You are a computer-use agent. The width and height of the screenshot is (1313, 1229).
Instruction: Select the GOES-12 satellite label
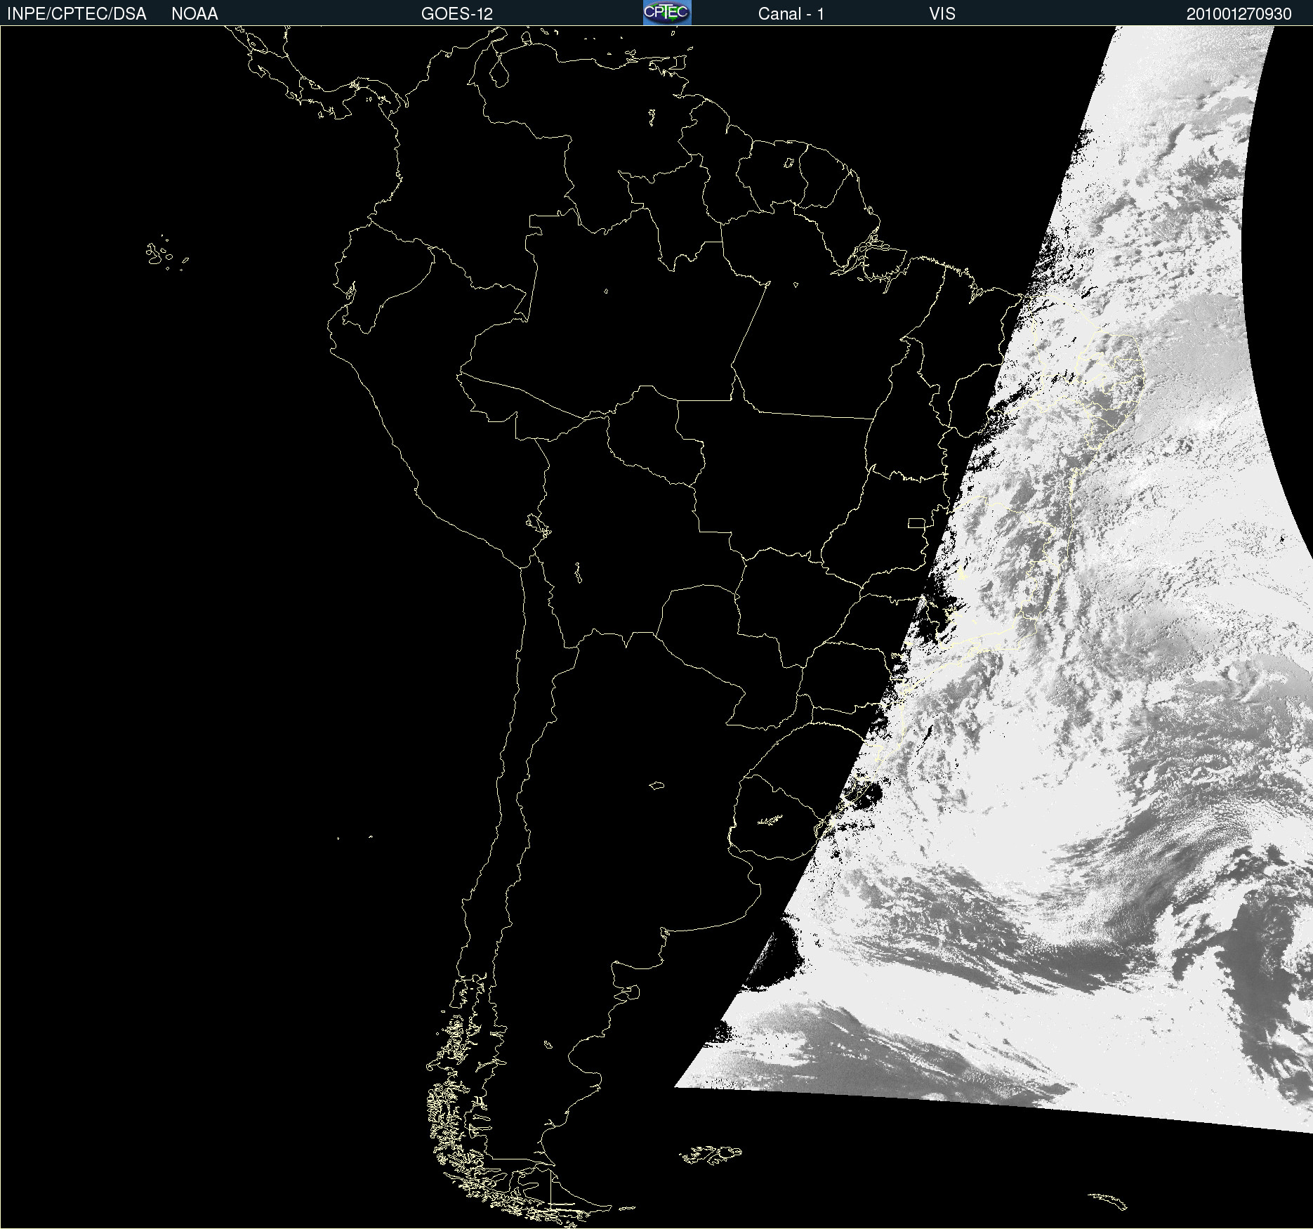[457, 14]
